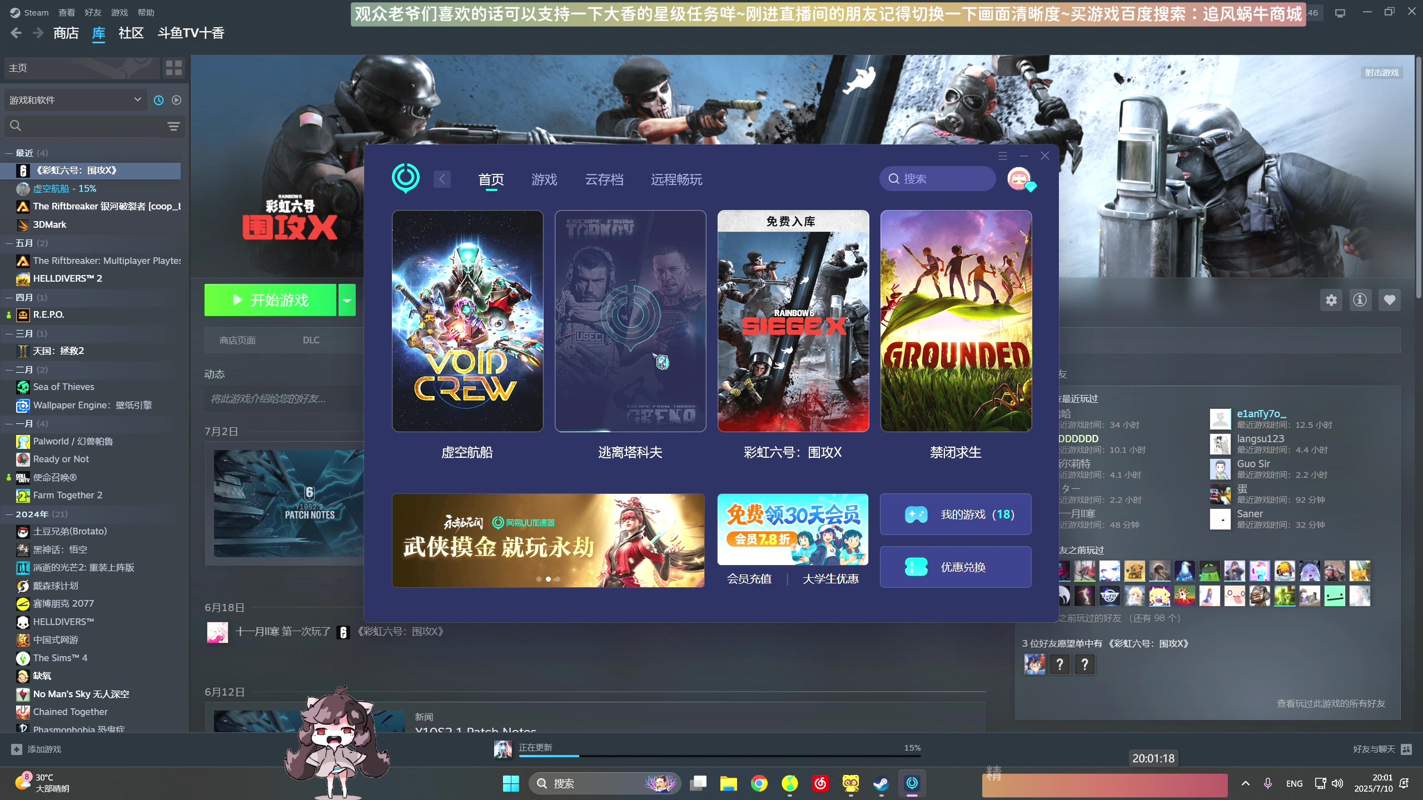Image resolution: width=1423 pixels, height=800 pixels.
Task: Toggle recent activity clock filter
Action: click(158, 100)
